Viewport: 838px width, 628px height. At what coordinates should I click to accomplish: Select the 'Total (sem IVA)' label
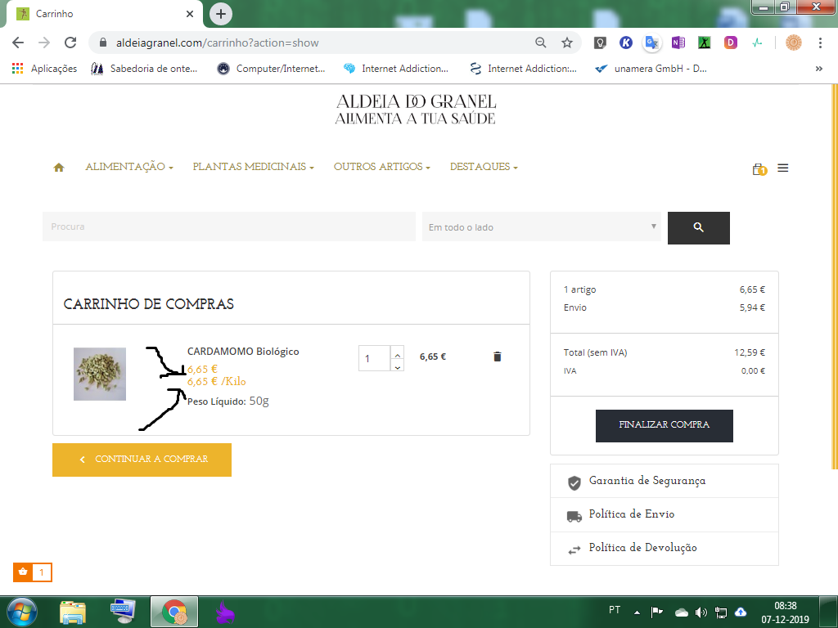[596, 352]
